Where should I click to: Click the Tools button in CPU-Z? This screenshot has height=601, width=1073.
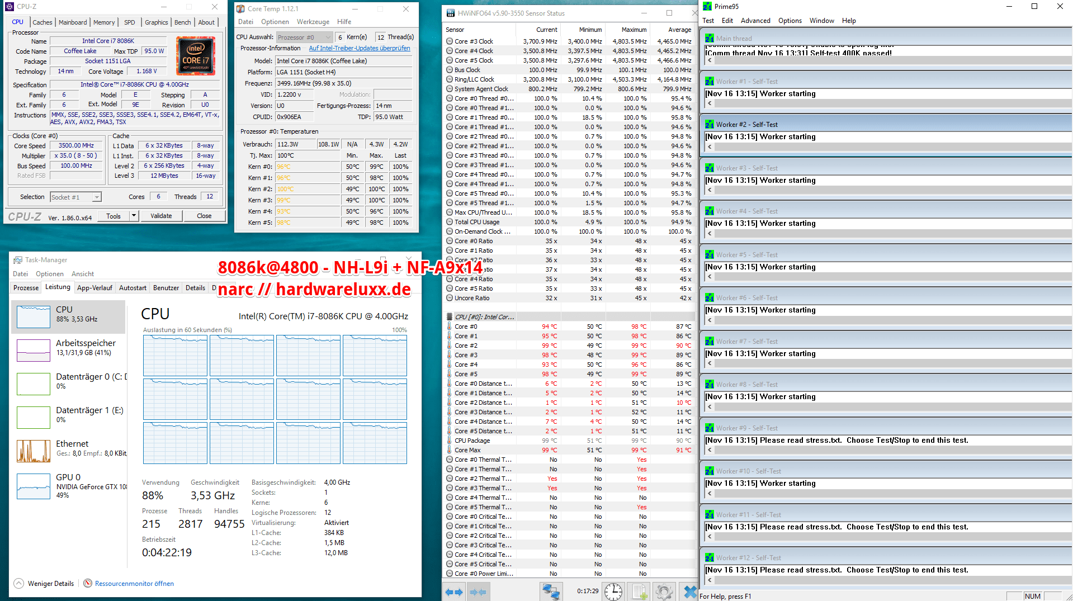114,216
